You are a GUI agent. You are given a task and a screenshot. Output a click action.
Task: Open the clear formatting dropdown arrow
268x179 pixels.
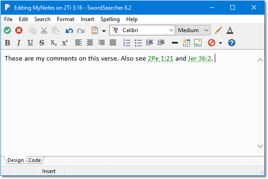220,43
